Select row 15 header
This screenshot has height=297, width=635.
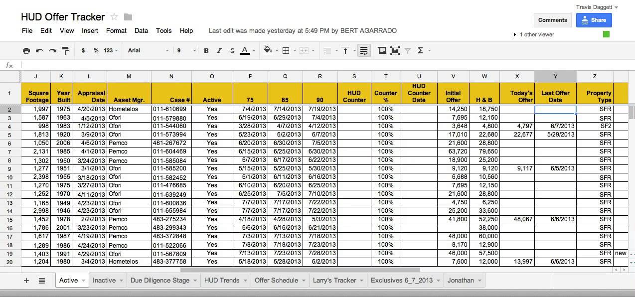point(10,219)
